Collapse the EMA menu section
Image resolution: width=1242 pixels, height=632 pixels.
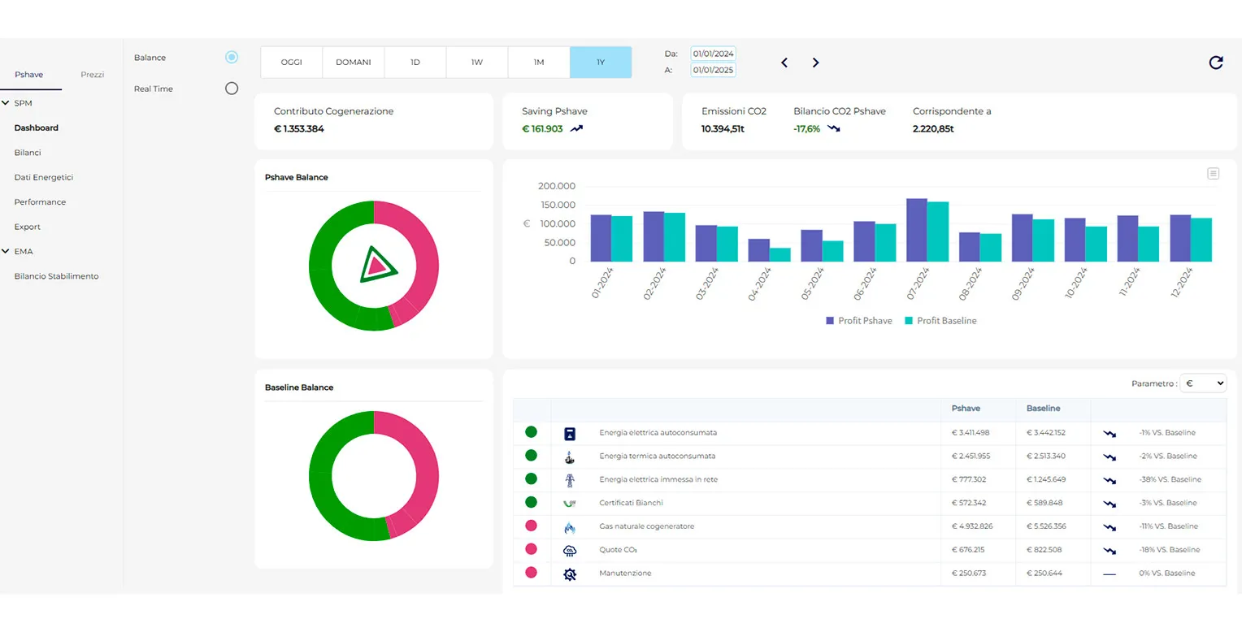point(7,251)
